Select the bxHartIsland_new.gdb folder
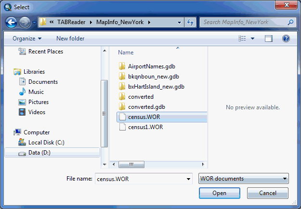 (156, 87)
